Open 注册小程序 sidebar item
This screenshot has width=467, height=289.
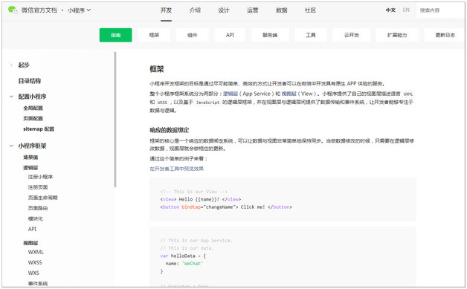click(40, 177)
